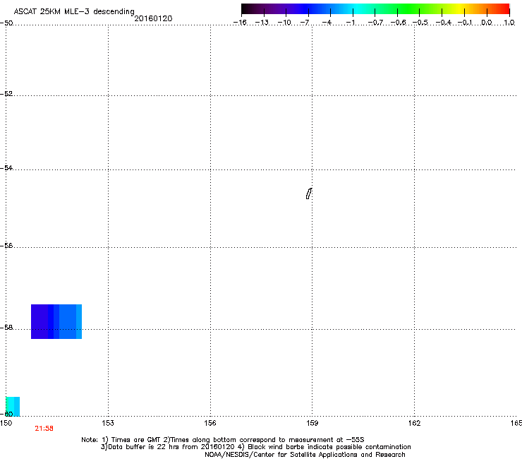Click the yellow section of the color bar
Image resolution: width=522 pixels, height=459 pixels.
tap(459, 9)
